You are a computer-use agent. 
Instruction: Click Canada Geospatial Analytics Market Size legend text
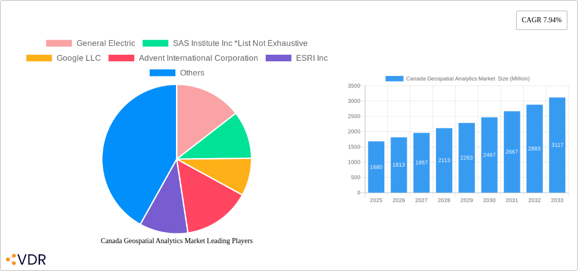[x=468, y=79]
